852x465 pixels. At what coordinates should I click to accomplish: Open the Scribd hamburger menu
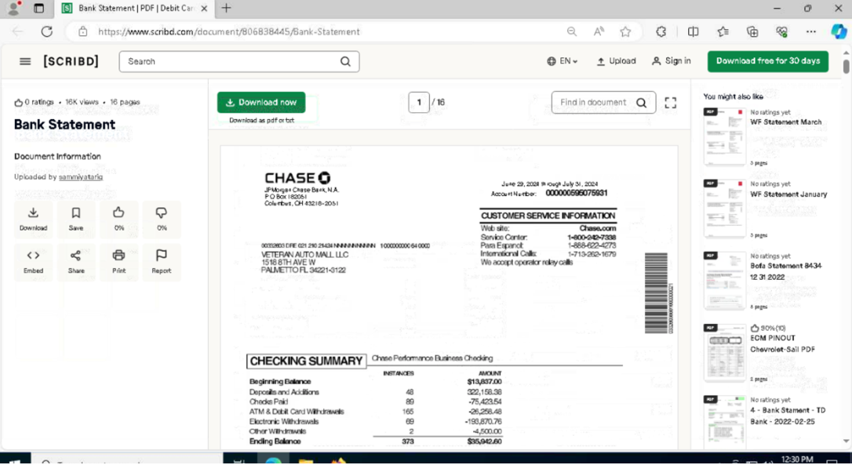pyautogui.click(x=25, y=61)
